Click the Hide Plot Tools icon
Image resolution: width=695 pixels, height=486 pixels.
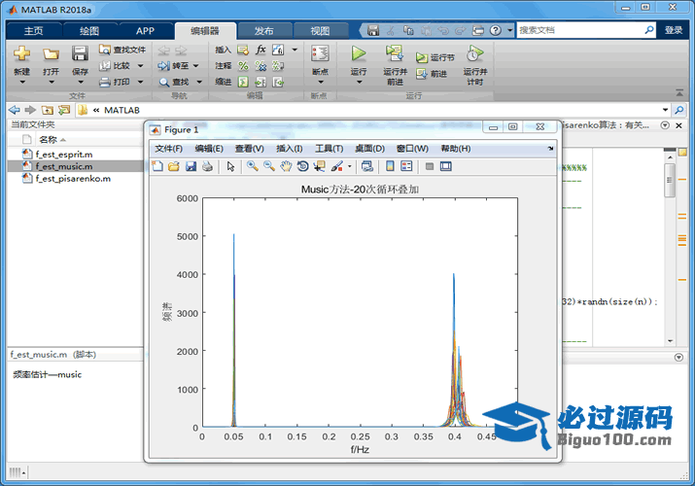(x=429, y=166)
